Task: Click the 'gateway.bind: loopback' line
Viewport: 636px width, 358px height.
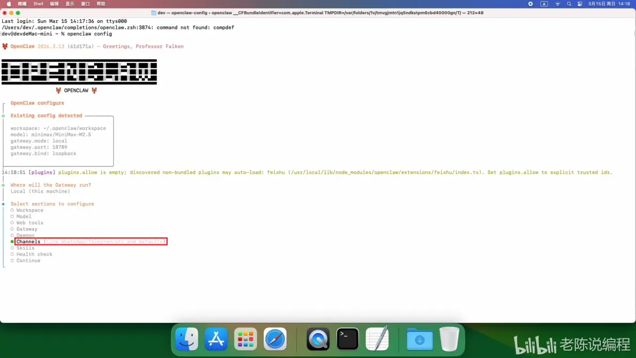Action: click(x=43, y=154)
